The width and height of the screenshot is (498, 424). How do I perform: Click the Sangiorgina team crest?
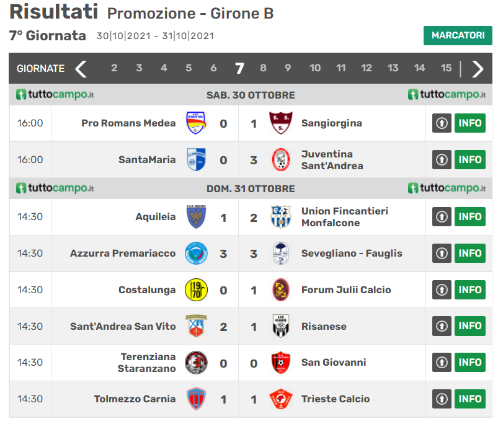[280, 123]
